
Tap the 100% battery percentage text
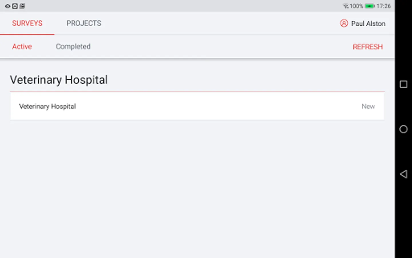tap(356, 6)
